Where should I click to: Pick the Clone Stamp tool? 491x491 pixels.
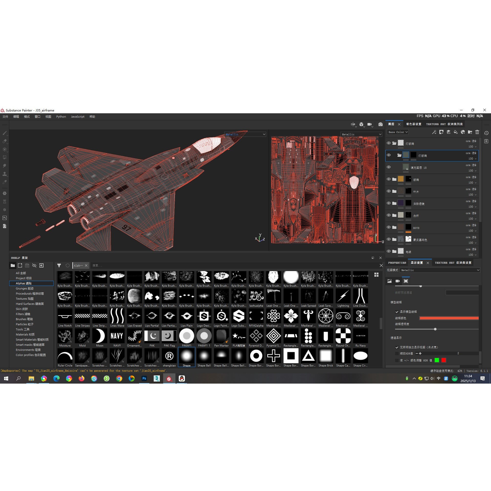click(5, 173)
